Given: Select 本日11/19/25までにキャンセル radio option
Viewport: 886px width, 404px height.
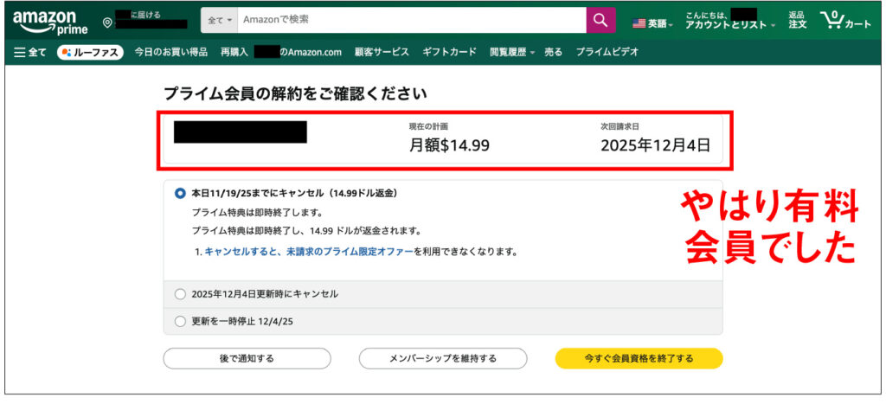Looking at the screenshot, I should [x=180, y=193].
